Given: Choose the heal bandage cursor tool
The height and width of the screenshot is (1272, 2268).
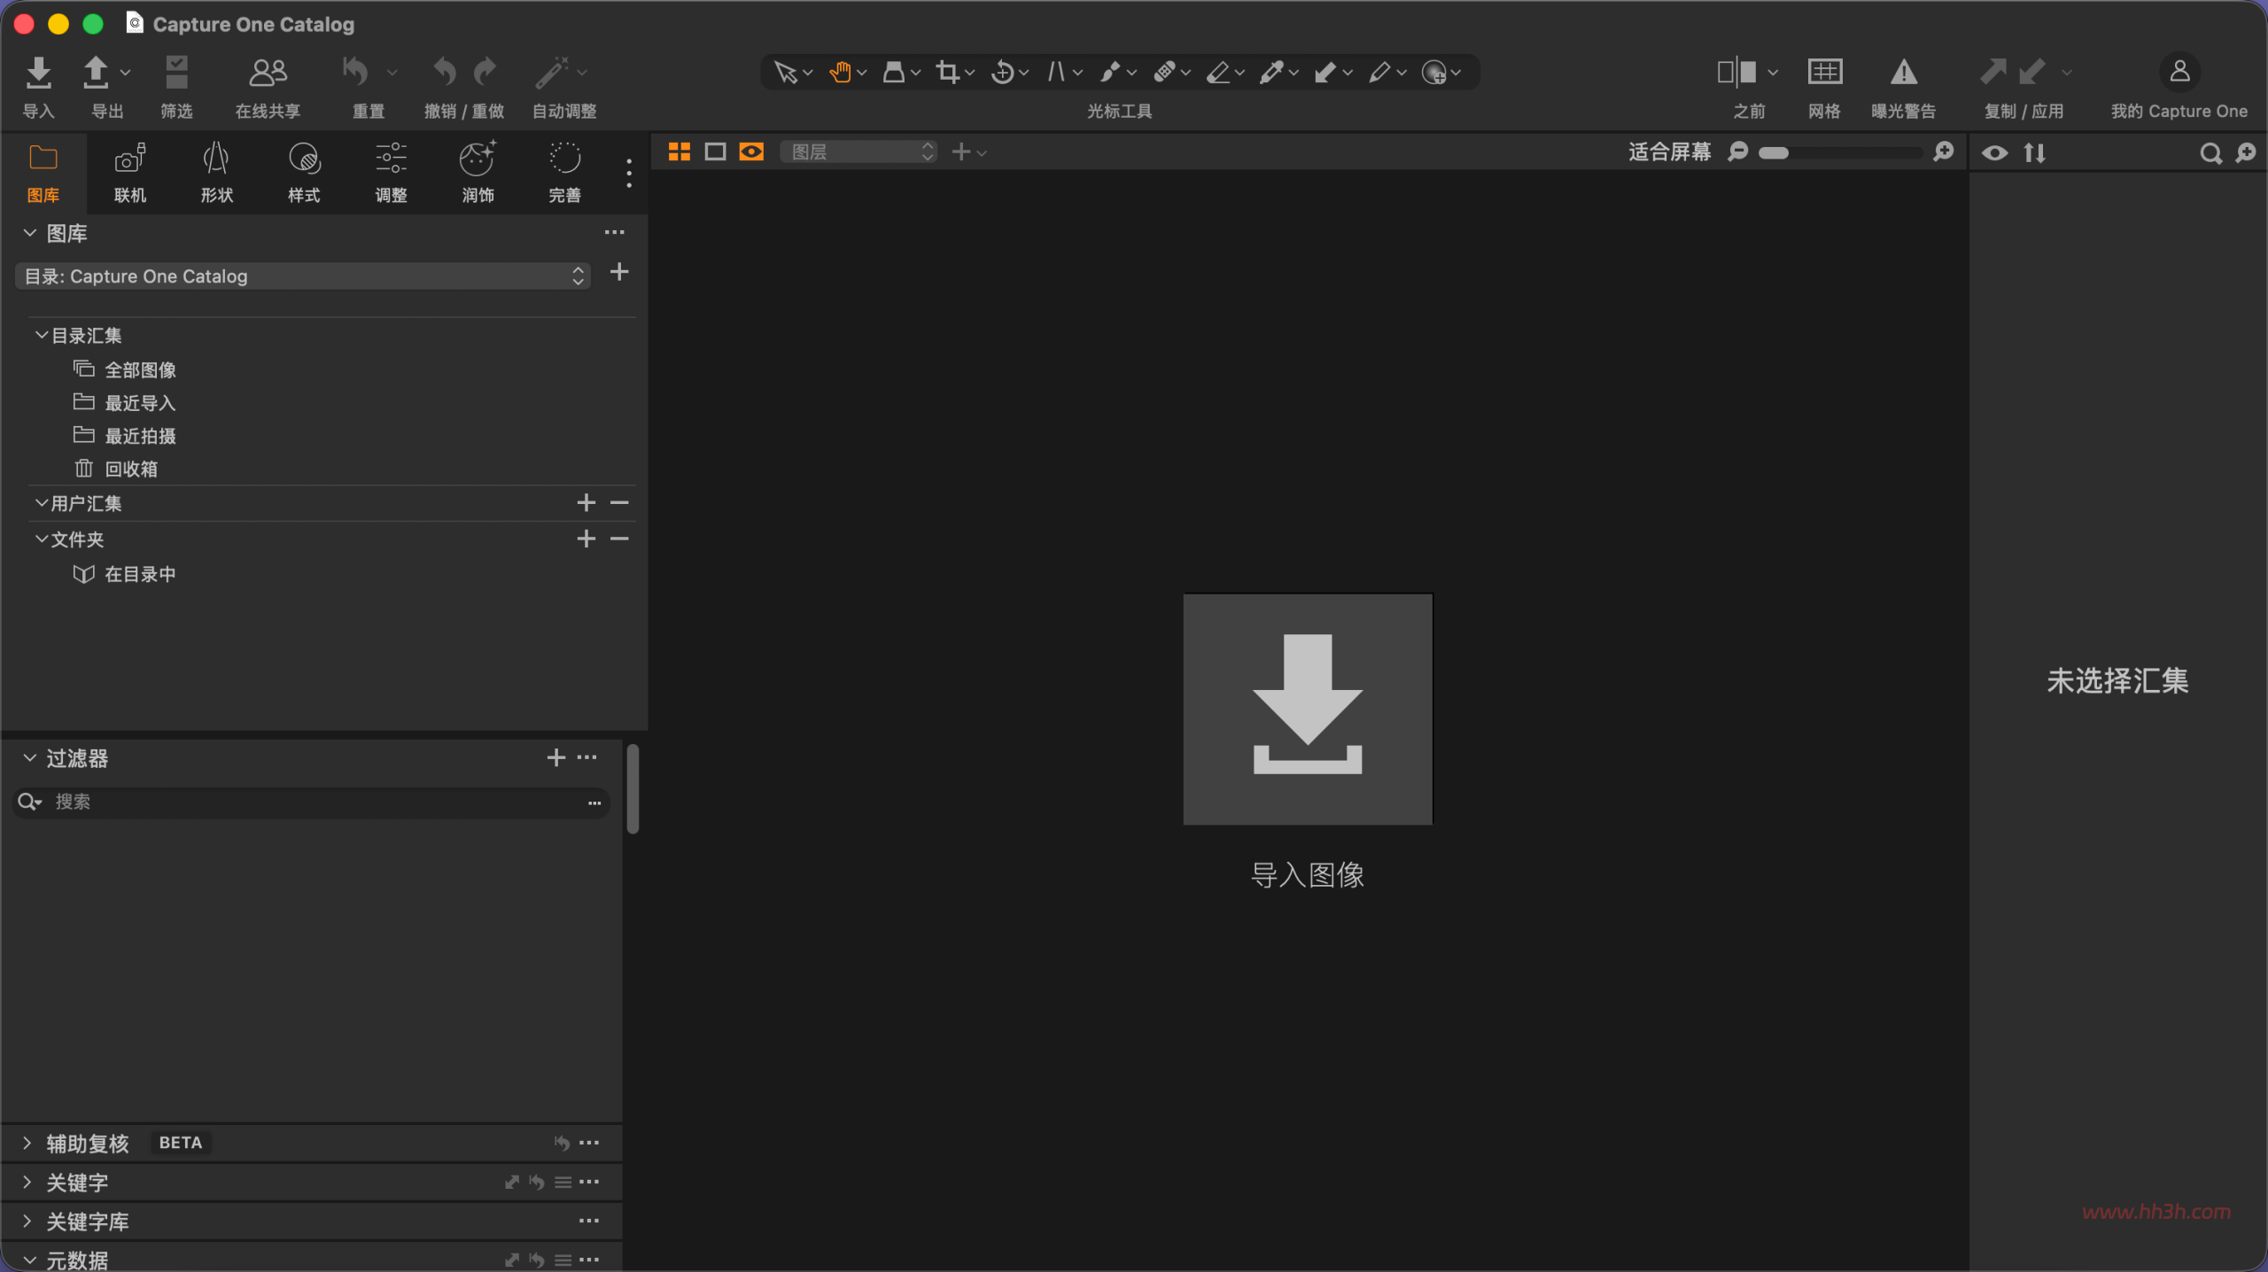Looking at the screenshot, I should [1164, 72].
